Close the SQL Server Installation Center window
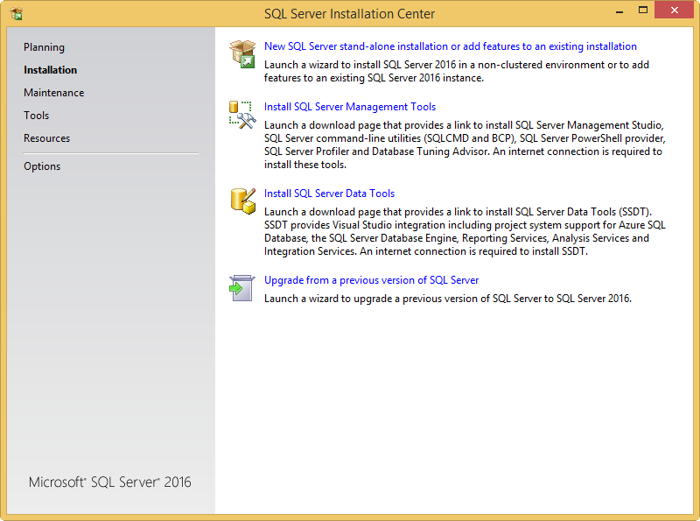 click(x=676, y=11)
